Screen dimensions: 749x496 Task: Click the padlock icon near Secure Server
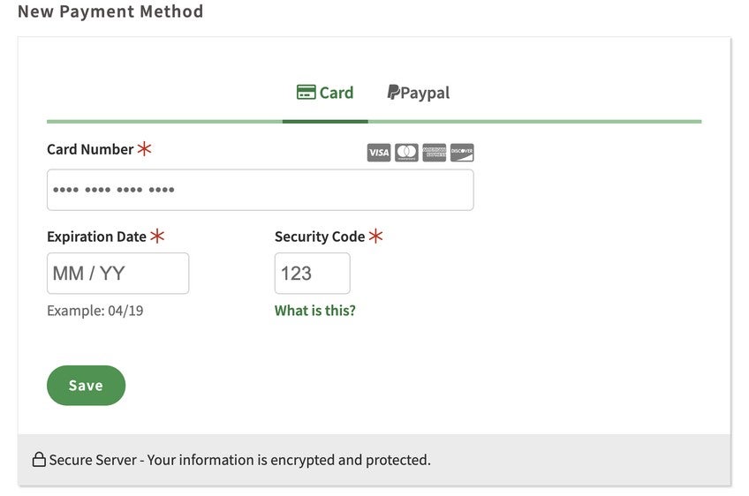point(39,460)
